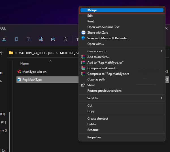Click the Delete trash icon in toolbar

coord(65,39)
